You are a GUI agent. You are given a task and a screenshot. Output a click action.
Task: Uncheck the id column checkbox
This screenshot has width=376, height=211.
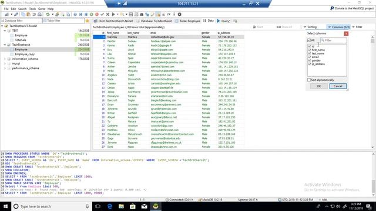click(310, 46)
